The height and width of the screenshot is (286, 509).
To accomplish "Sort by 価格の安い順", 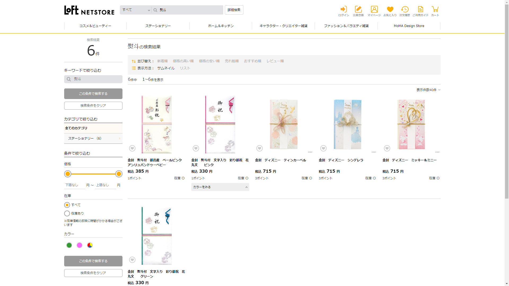I will [x=209, y=61].
